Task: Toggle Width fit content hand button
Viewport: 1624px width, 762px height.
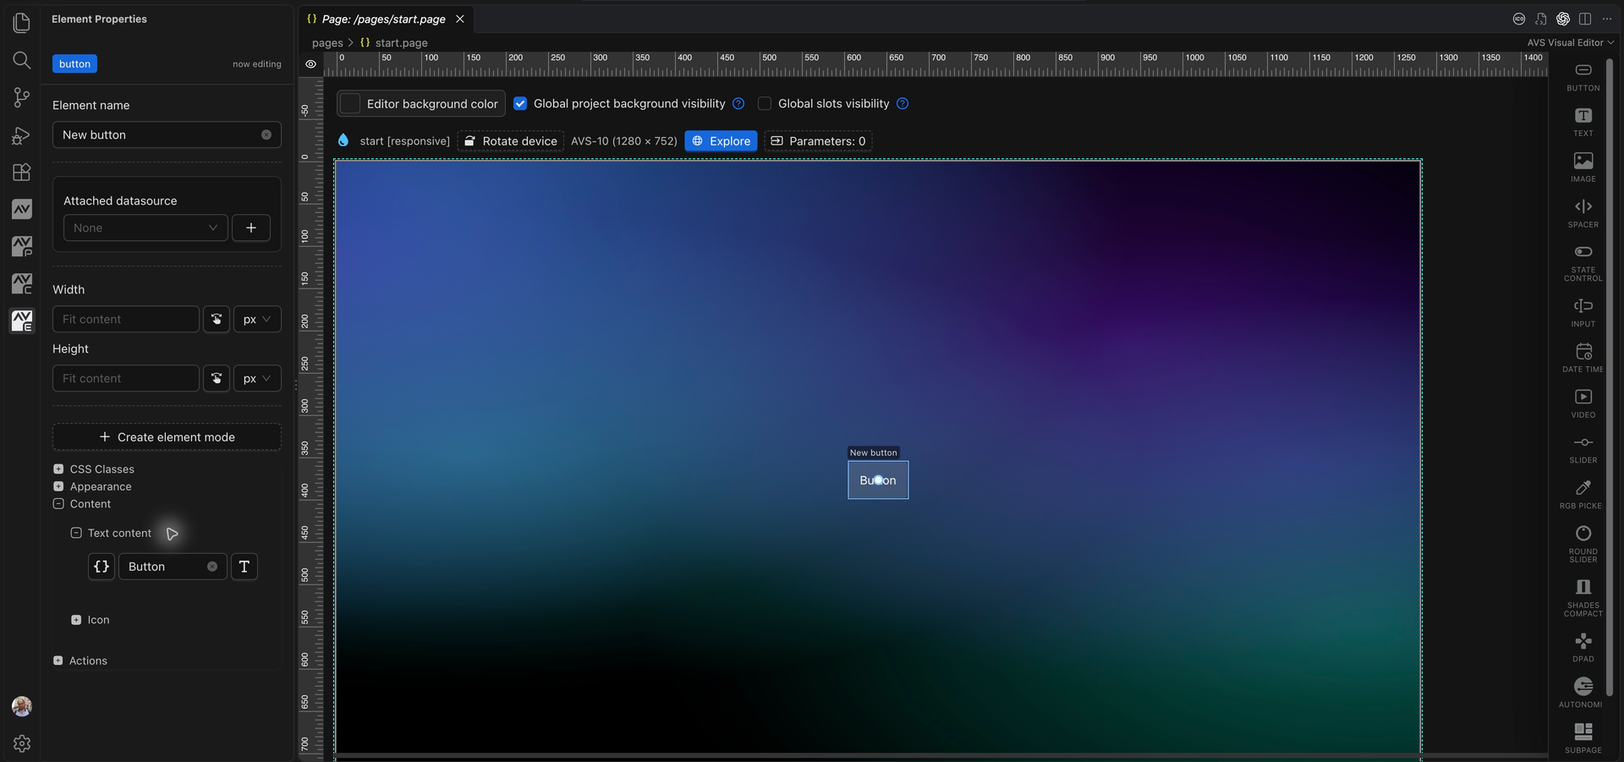Action: [x=217, y=319]
